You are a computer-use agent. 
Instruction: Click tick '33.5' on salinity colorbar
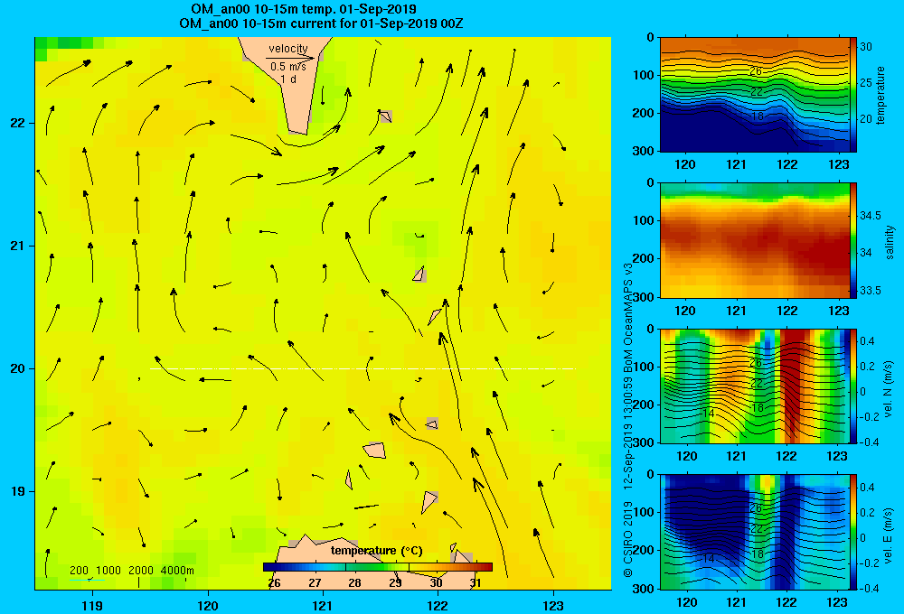[871, 291]
